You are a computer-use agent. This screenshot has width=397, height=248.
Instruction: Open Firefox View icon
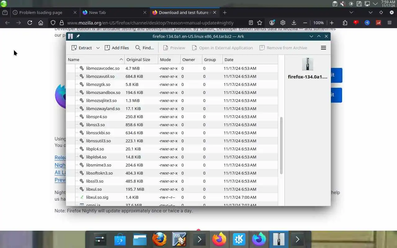tap(5, 12)
